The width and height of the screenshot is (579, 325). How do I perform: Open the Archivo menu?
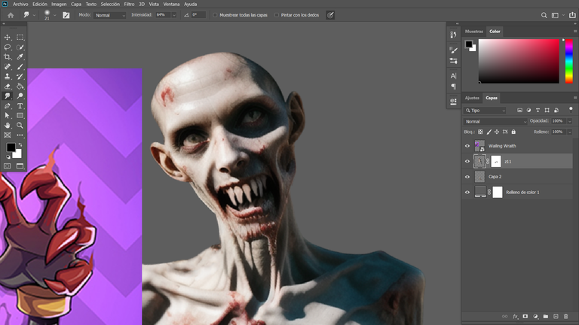(x=20, y=4)
